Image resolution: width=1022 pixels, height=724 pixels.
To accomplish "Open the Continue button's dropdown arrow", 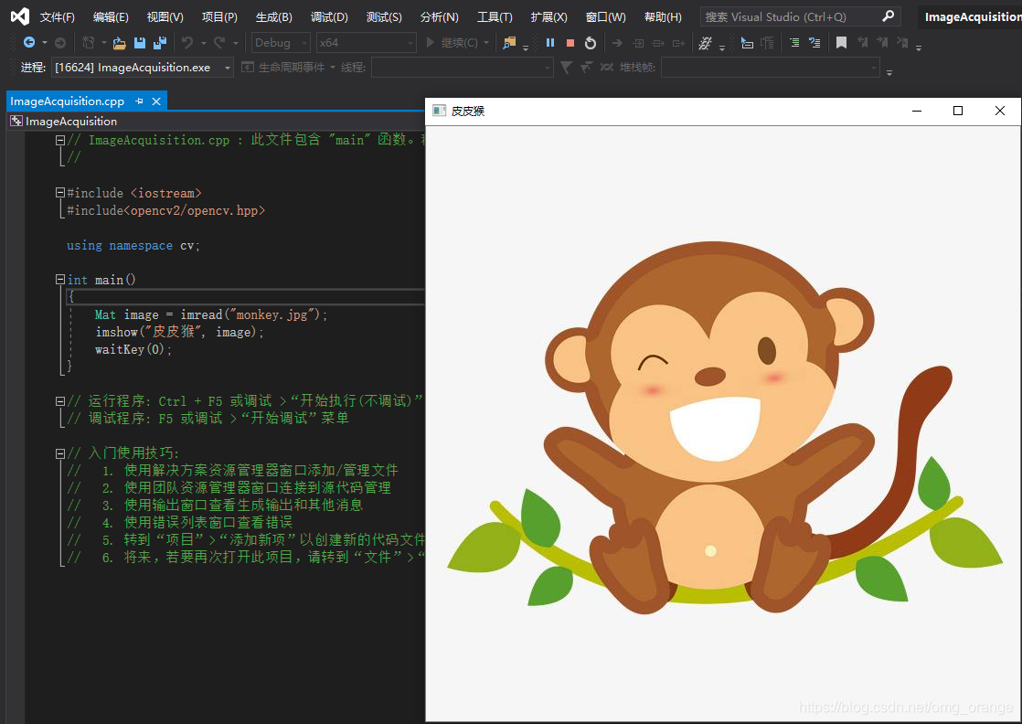I will click(486, 43).
